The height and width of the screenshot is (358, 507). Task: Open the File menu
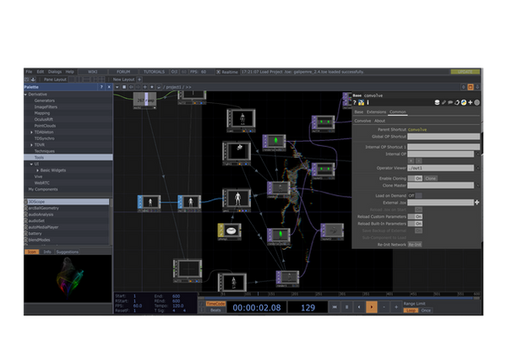point(29,72)
